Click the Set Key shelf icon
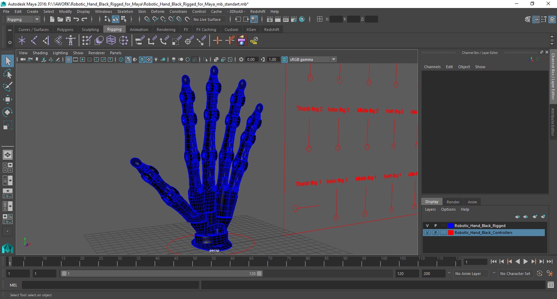This screenshot has height=299, width=557. (218, 41)
